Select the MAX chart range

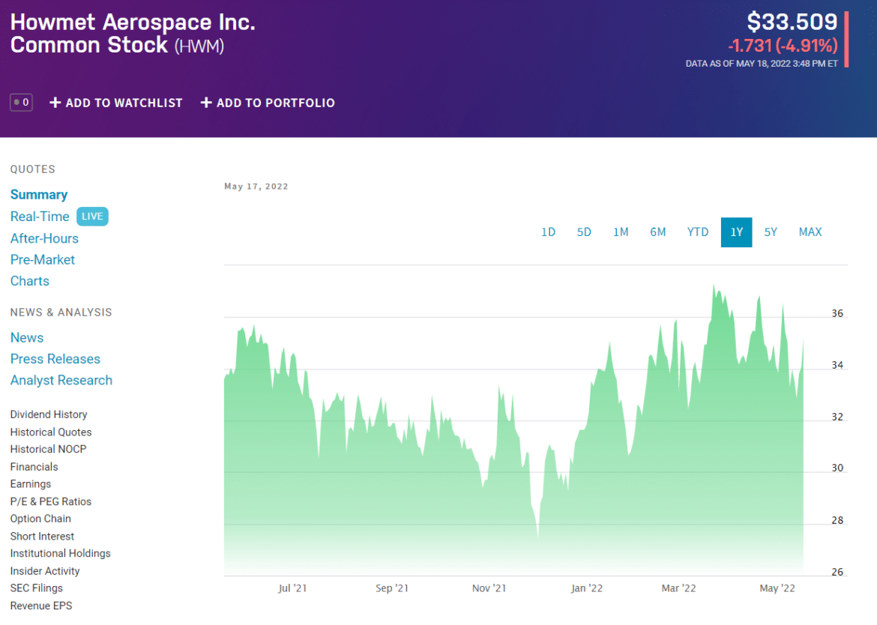click(810, 232)
